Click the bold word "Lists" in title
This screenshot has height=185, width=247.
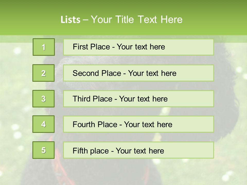point(70,20)
